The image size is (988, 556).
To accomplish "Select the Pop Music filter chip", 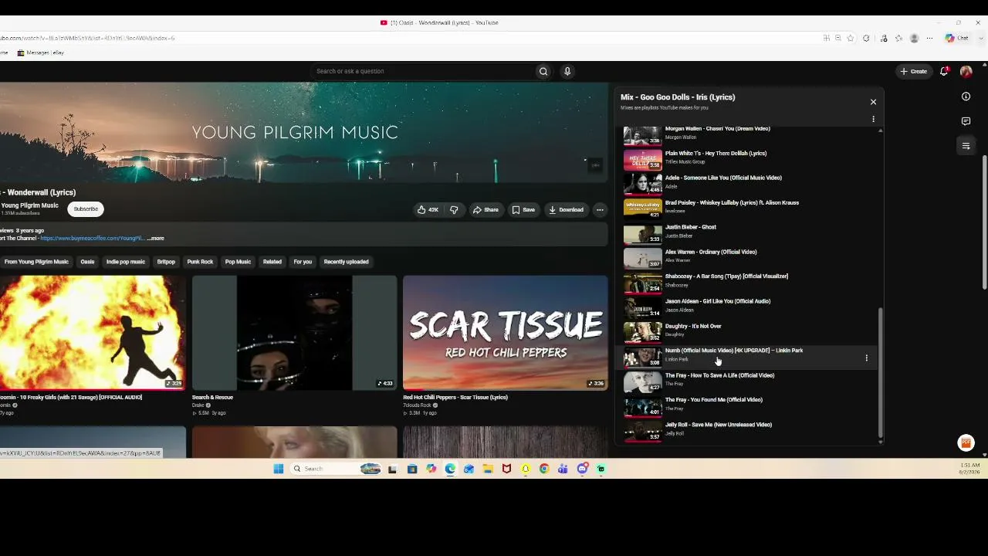I will [238, 262].
